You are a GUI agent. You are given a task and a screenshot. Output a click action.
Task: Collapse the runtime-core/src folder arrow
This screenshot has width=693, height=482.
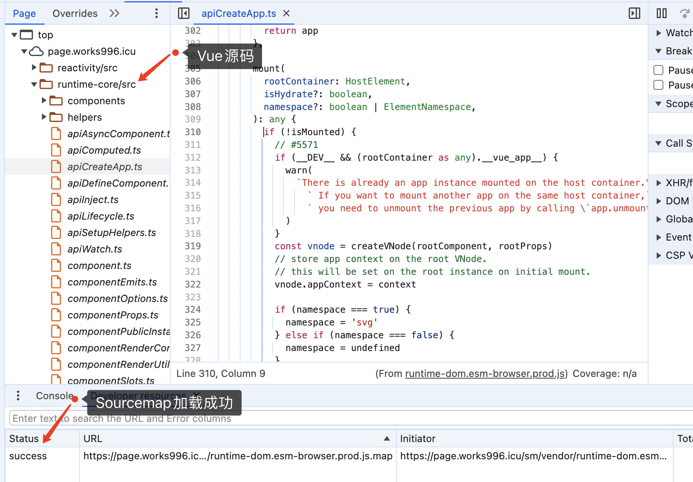point(34,84)
